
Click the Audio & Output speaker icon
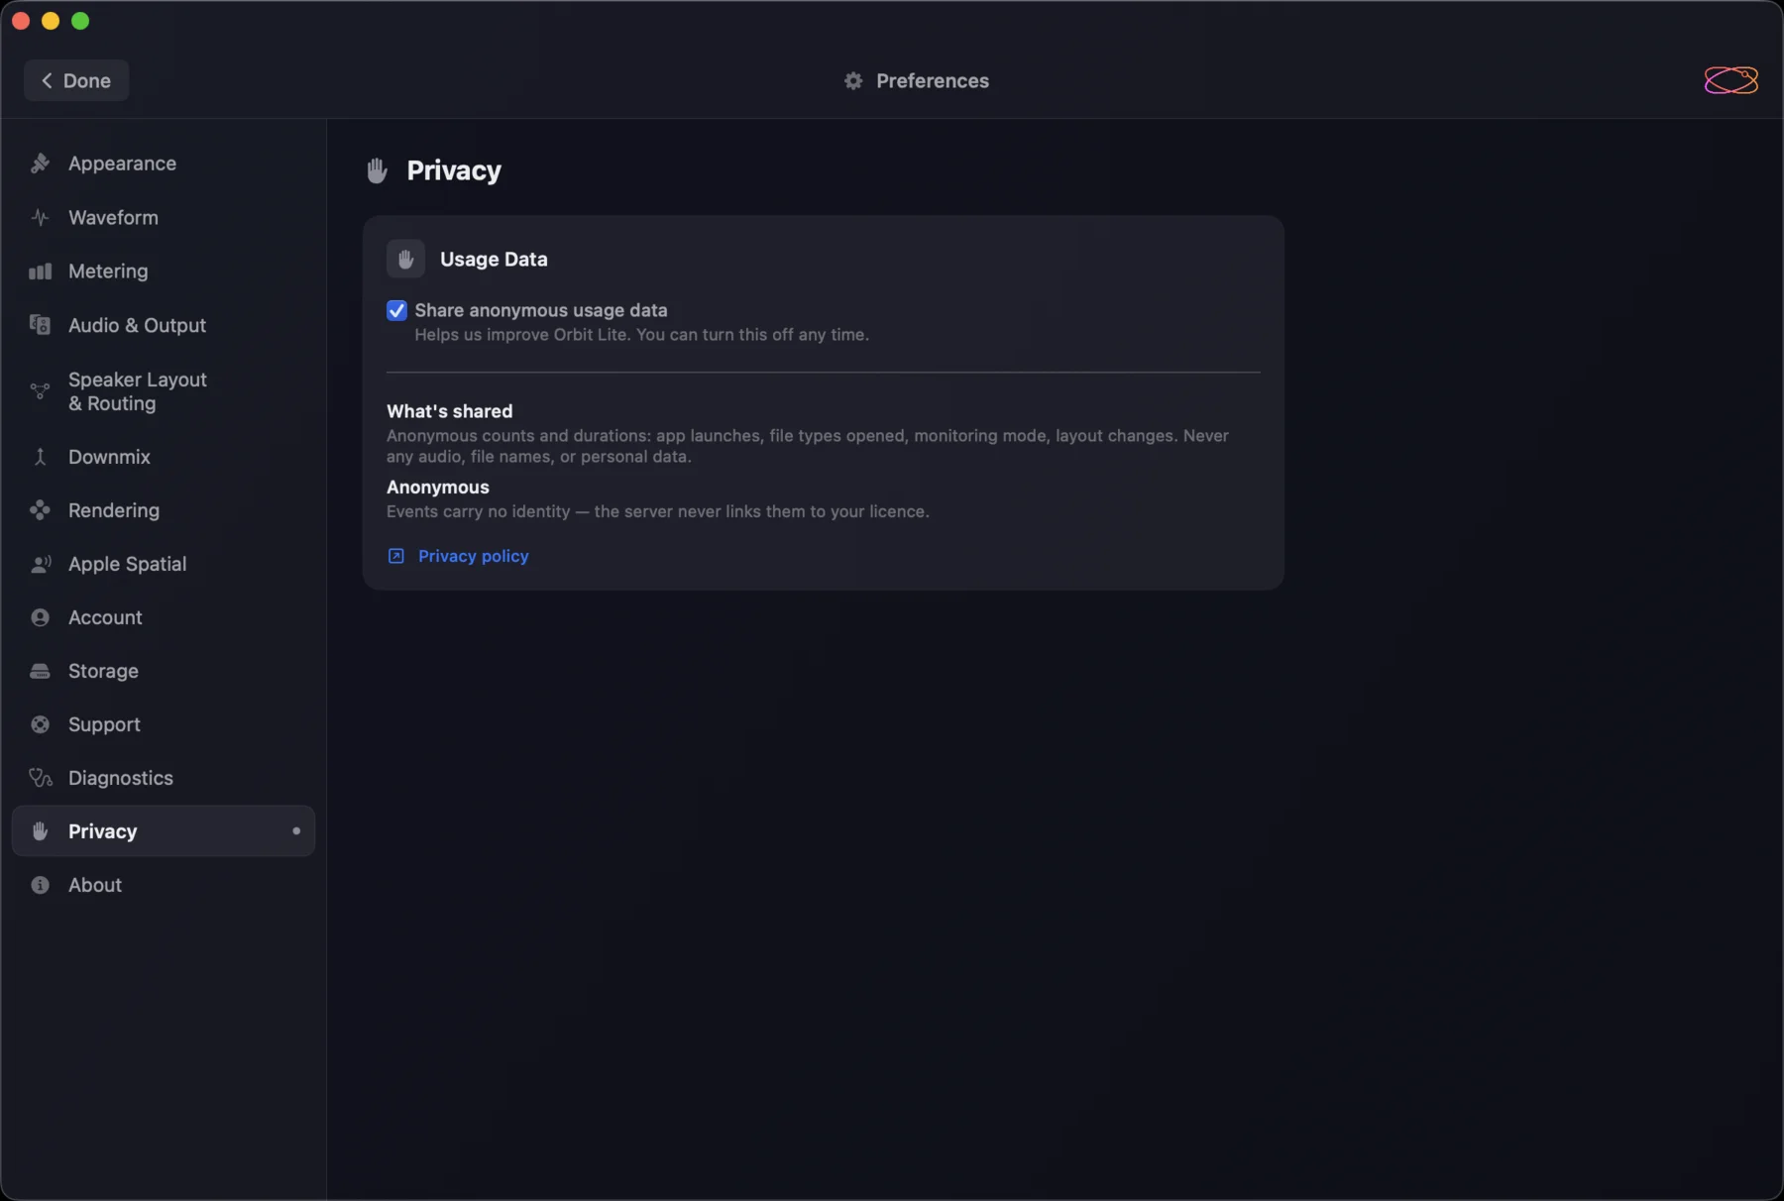40,325
